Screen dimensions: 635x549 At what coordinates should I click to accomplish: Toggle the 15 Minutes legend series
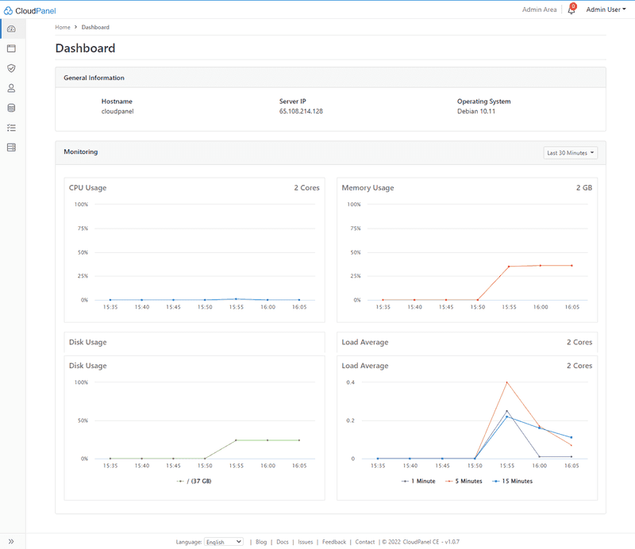click(x=513, y=481)
